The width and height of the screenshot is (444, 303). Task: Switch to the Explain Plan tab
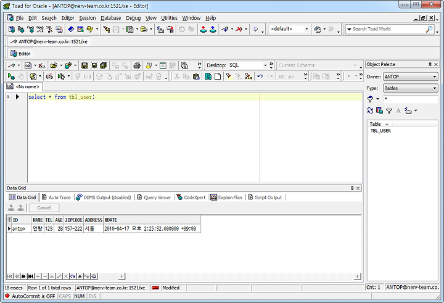[226, 197]
